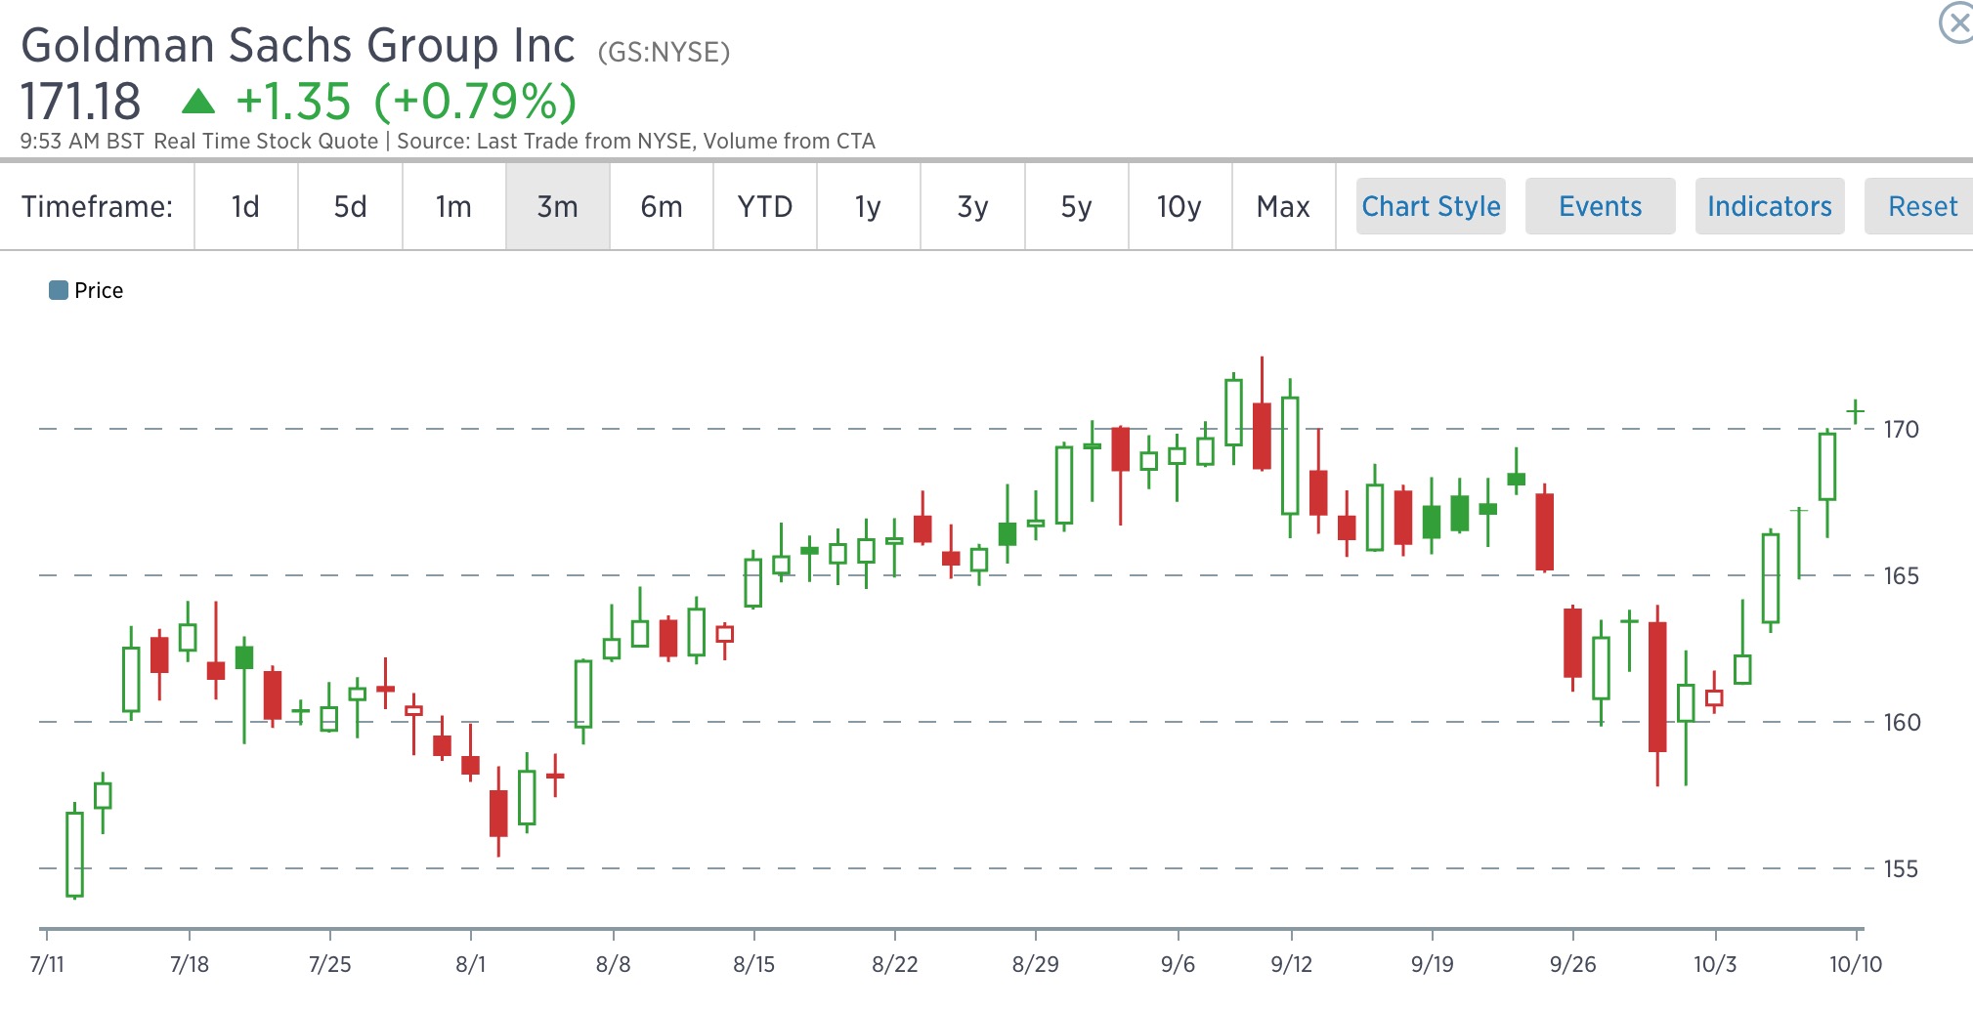Click the 8/1 date axis label
This screenshot has width=1973, height=1010.
point(471,964)
